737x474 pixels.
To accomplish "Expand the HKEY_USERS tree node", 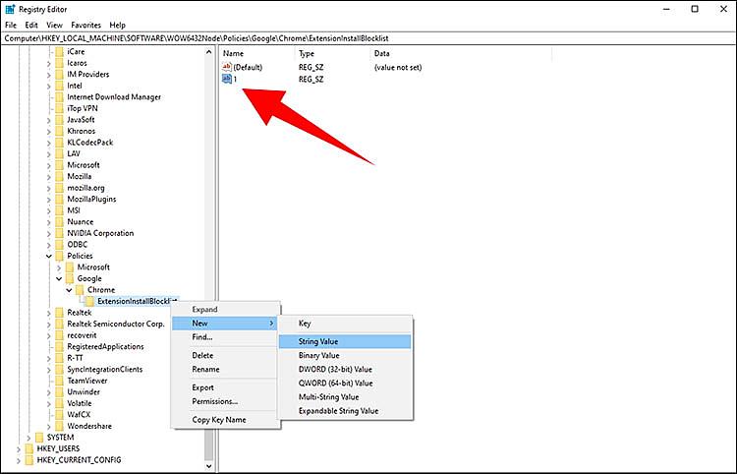I will pyautogui.click(x=19, y=448).
